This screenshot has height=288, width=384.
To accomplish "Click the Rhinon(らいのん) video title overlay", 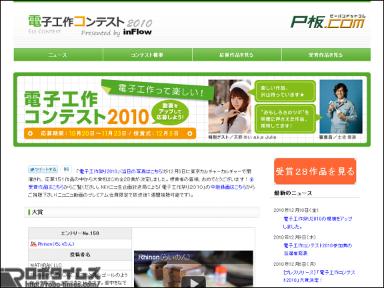I will (164, 257).
